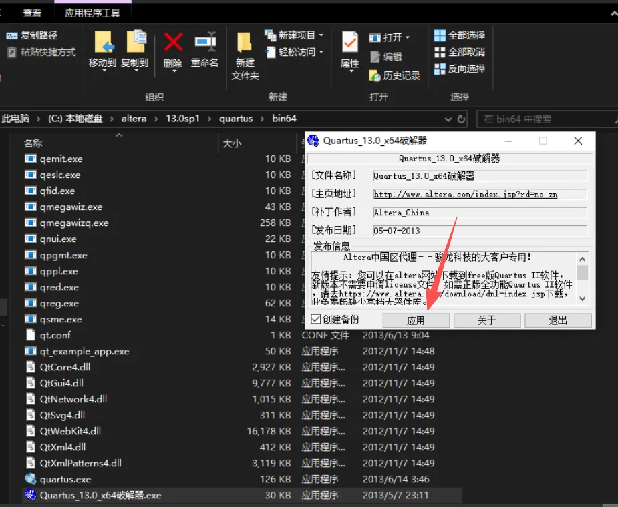Click the Exit button in patcher dialog
This screenshot has width=618, height=507.
pos(558,320)
